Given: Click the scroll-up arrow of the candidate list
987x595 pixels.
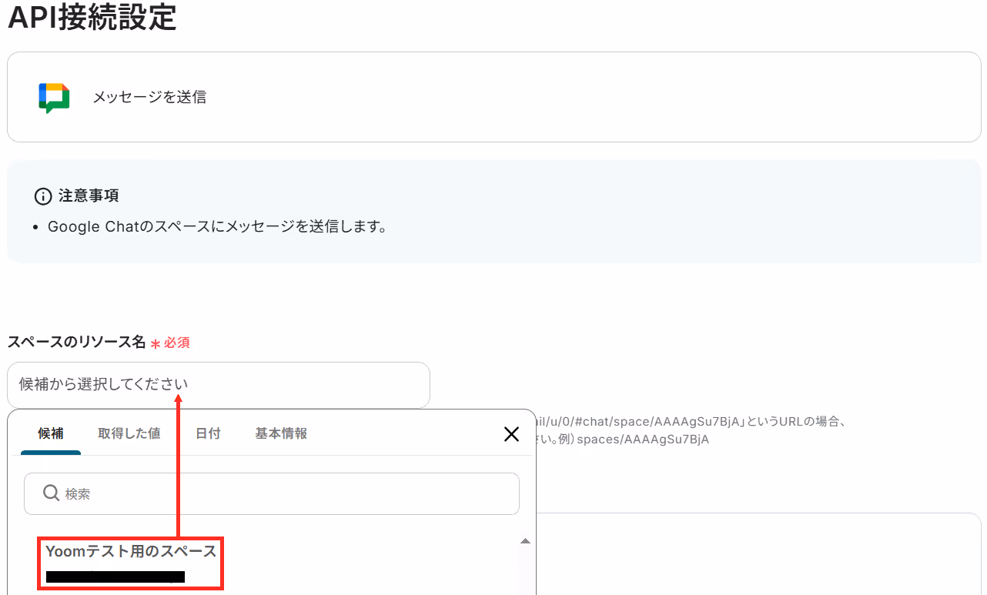Looking at the screenshot, I should (x=526, y=542).
